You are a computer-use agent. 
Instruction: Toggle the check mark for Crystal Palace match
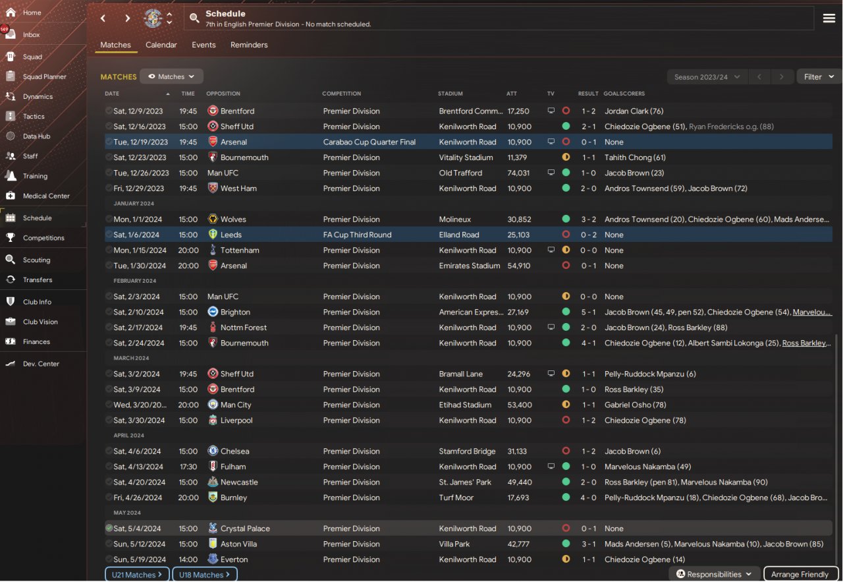click(x=109, y=529)
